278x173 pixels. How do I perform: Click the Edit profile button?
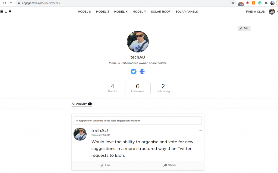[x=244, y=28]
